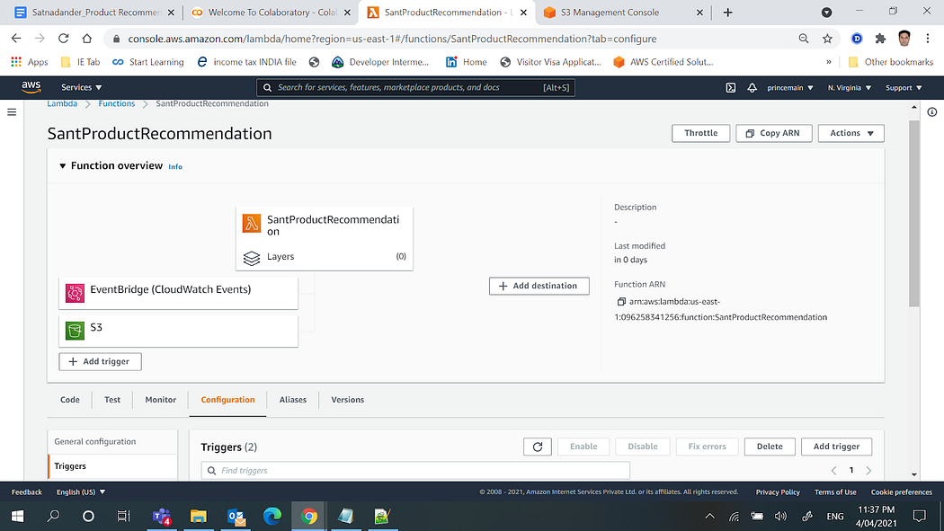Open the Windows Start menu
944x531 pixels.
[17, 516]
